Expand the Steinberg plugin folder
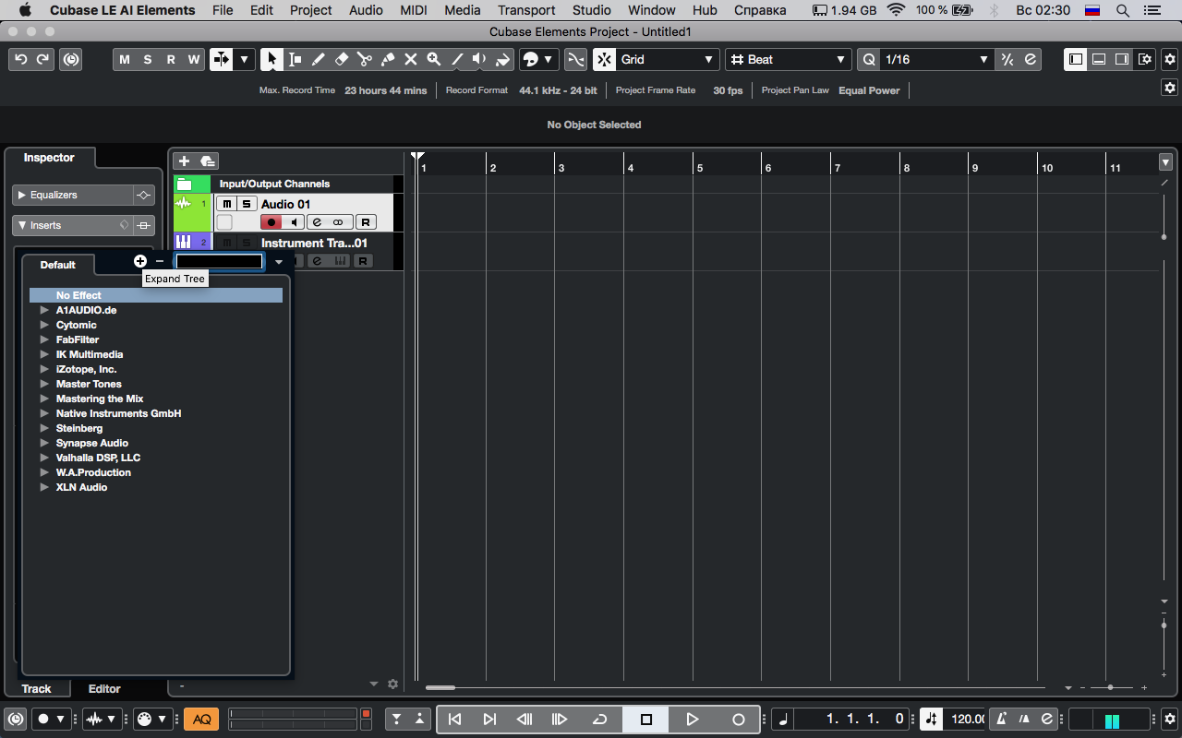Screen dimensions: 1182x738 pos(43,428)
